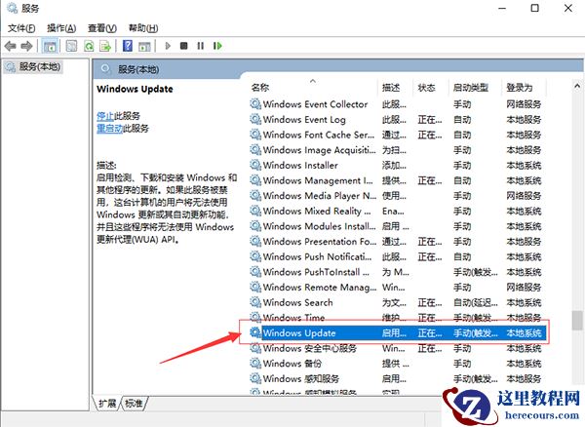The height and width of the screenshot is (427, 585).
Task: Click the gear icon beside Windows 备份
Action: click(x=255, y=364)
